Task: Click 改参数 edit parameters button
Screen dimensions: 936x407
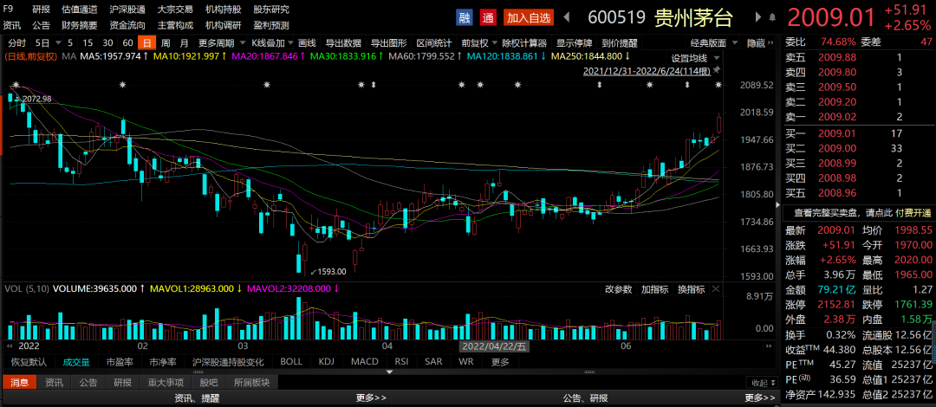Action: (x=619, y=289)
